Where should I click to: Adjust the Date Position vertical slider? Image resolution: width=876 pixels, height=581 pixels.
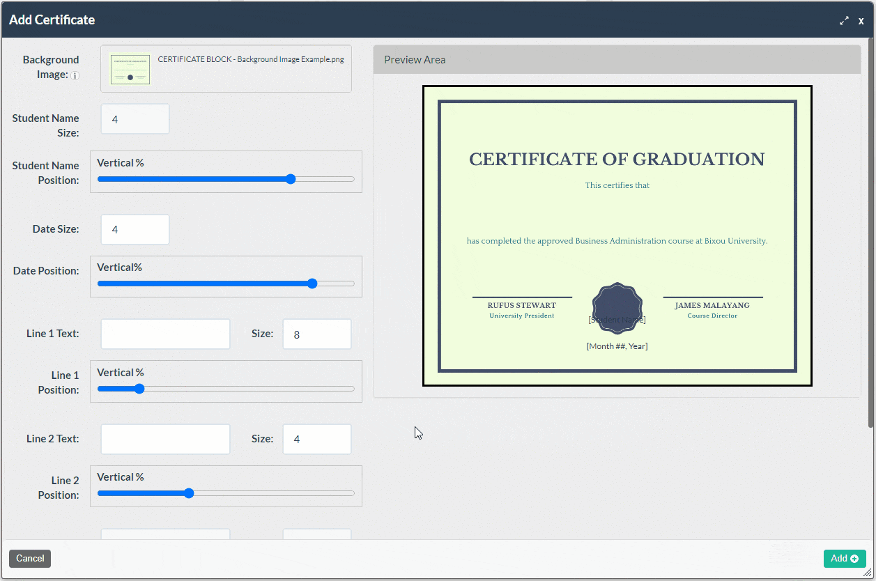226,284
